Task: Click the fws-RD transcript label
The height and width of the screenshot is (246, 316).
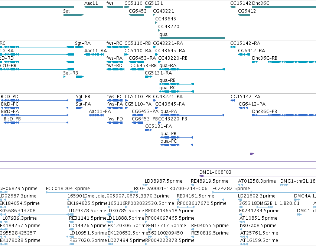Action: pos(114,66)
